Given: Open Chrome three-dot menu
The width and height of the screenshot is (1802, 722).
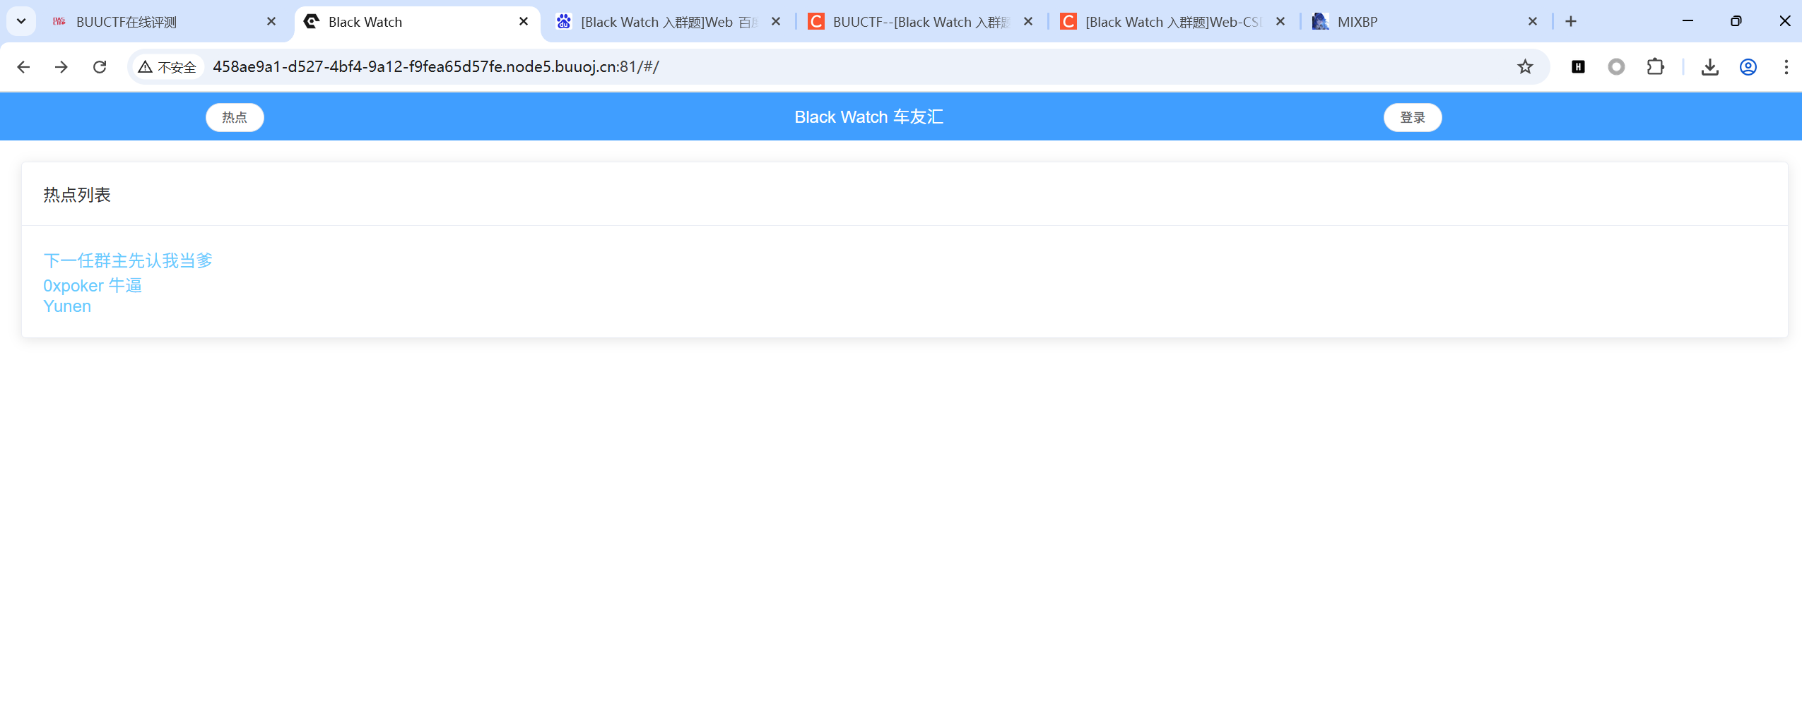Looking at the screenshot, I should 1786,67.
